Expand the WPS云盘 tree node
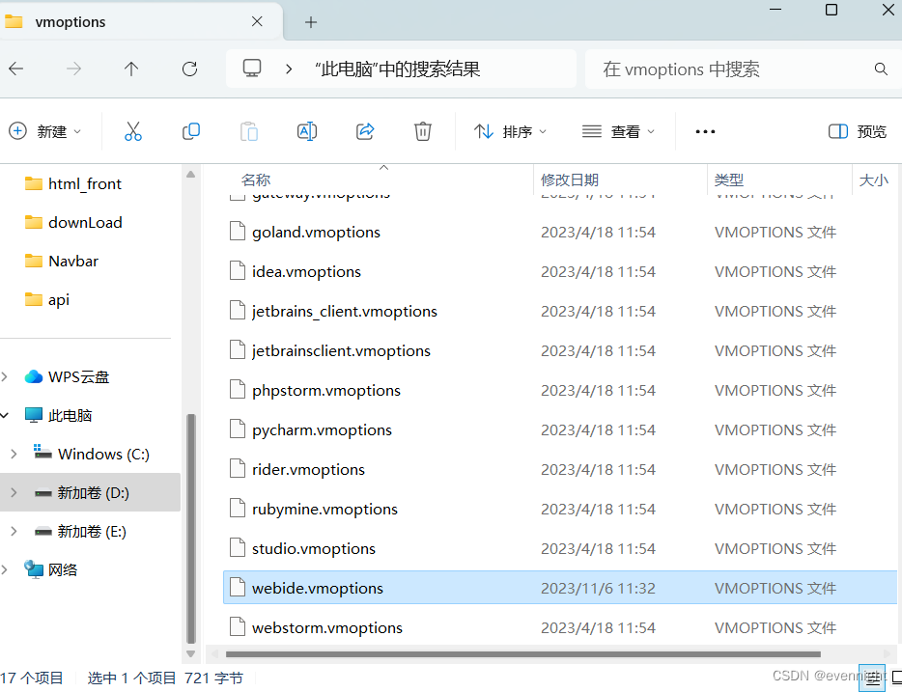This screenshot has width=902, height=692. tap(5, 377)
